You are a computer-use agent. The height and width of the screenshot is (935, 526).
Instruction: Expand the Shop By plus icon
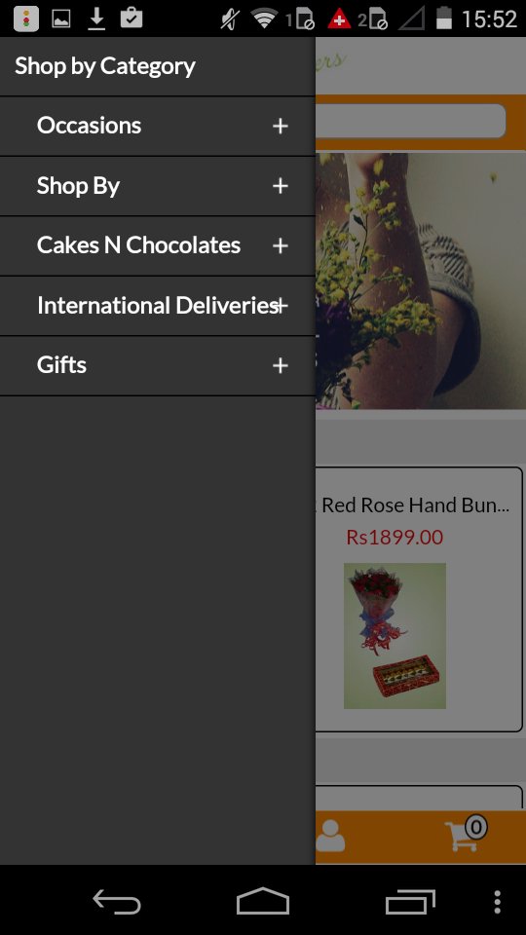coord(281,186)
